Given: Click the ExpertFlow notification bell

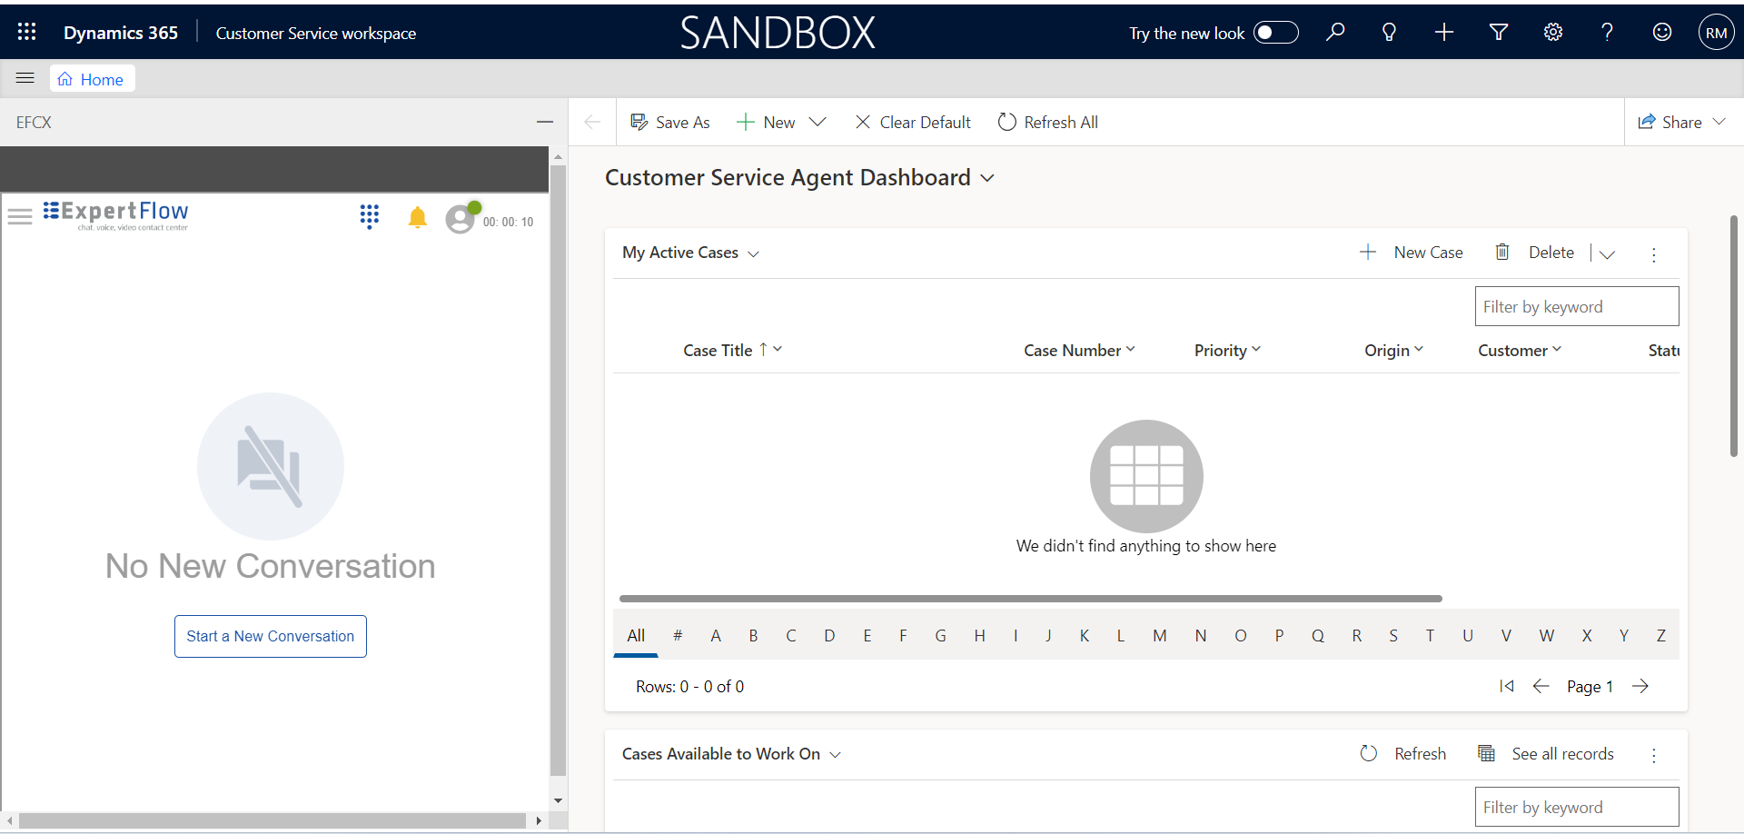Looking at the screenshot, I should [x=417, y=218].
